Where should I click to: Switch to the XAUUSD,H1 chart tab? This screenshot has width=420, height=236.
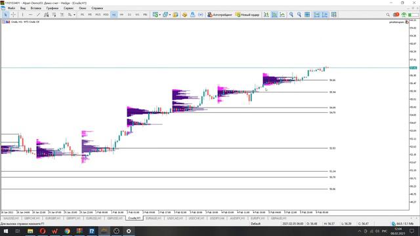pos(11,218)
